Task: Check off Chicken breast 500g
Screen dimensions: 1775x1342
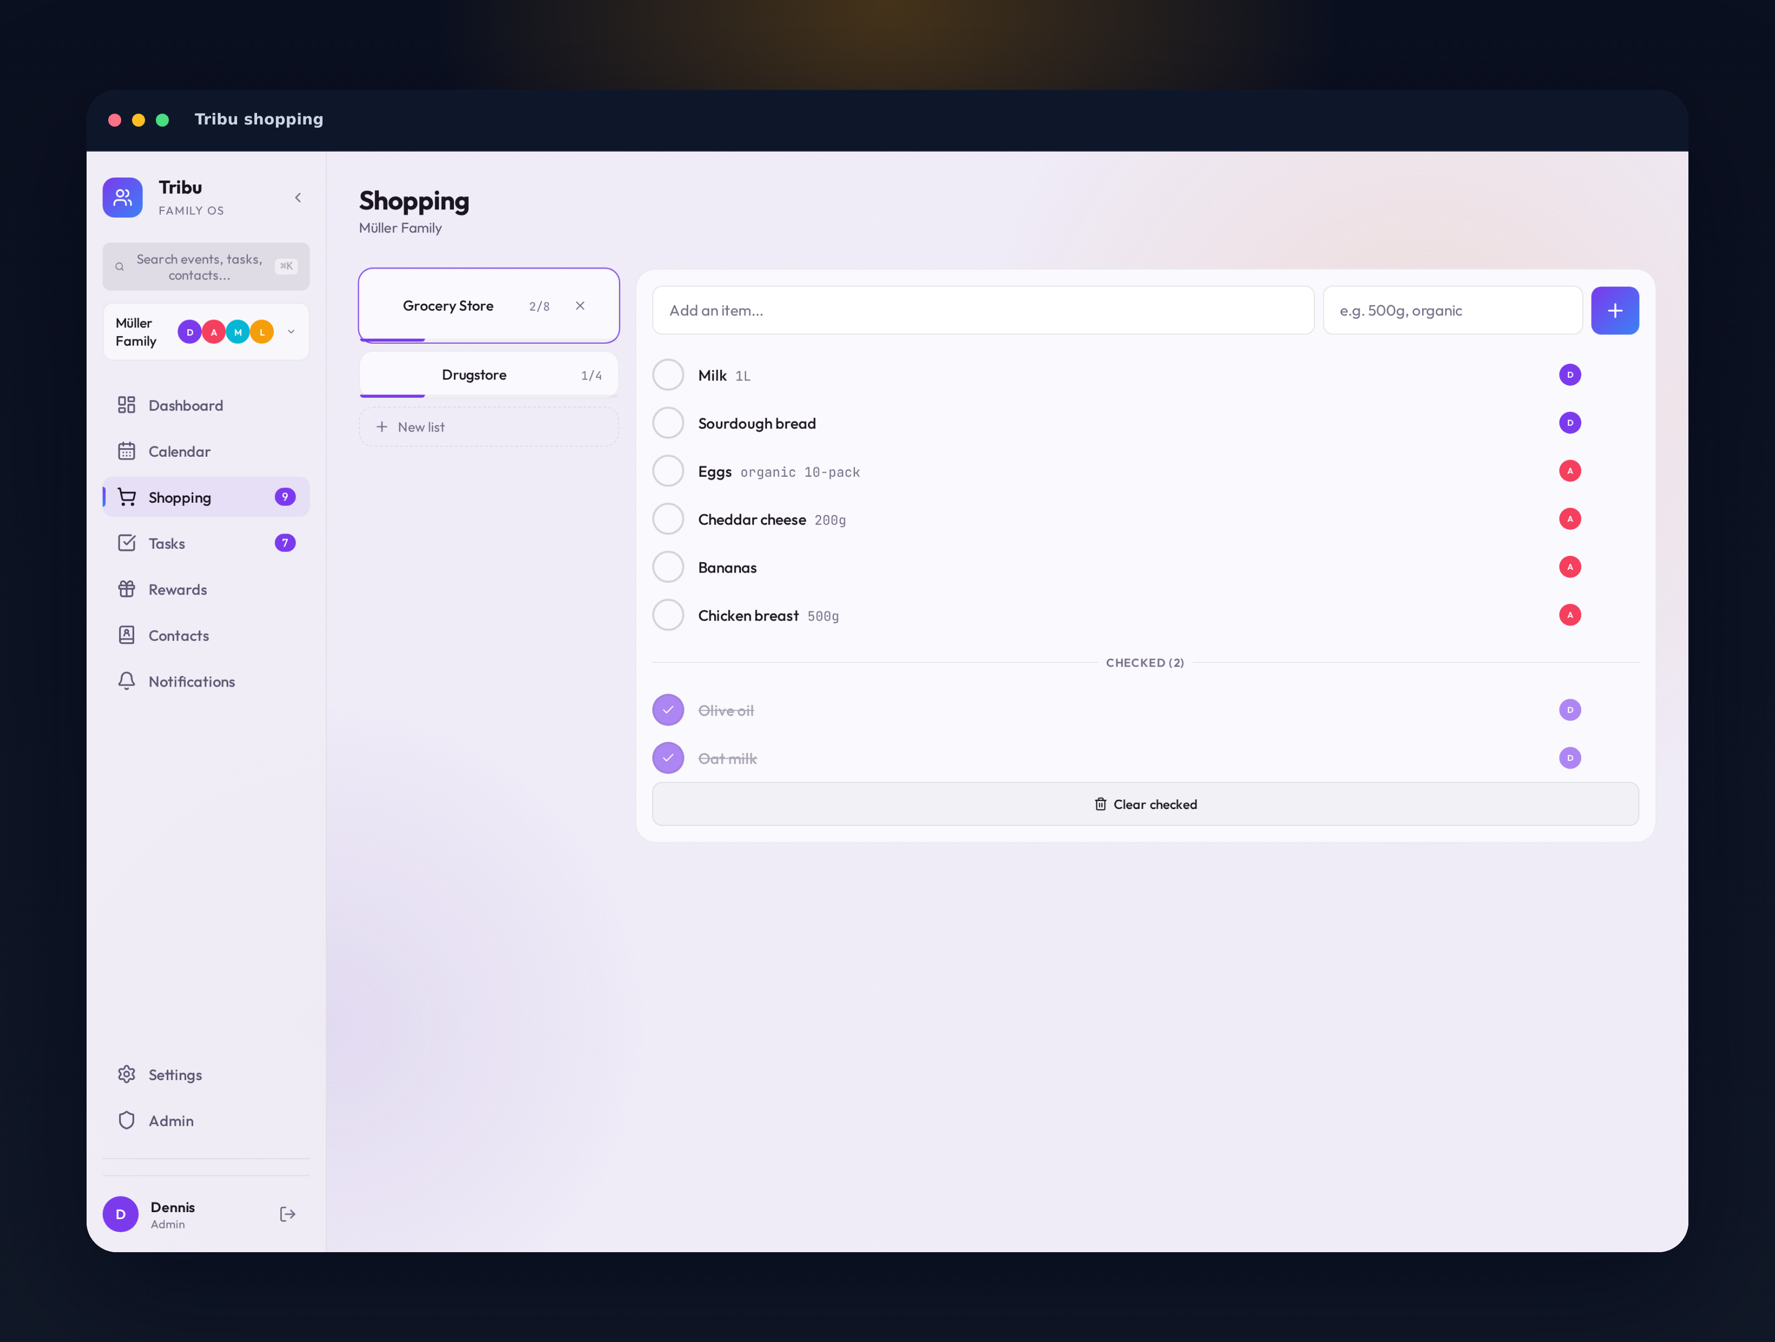Action: click(668, 616)
